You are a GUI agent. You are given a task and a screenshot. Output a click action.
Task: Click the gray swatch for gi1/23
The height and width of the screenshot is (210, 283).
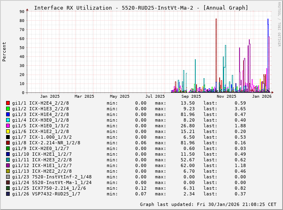tap(8, 177)
